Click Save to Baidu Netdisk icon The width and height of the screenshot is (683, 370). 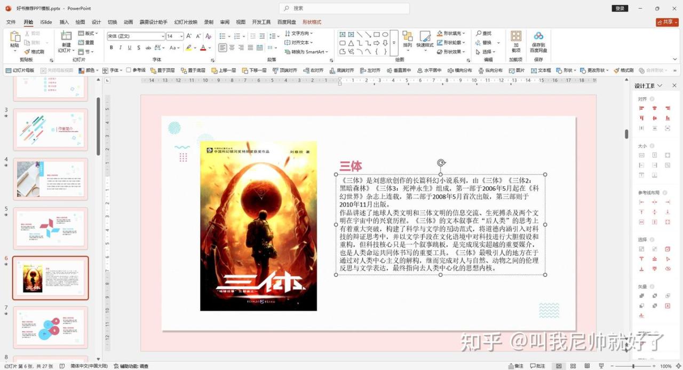(x=538, y=39)
